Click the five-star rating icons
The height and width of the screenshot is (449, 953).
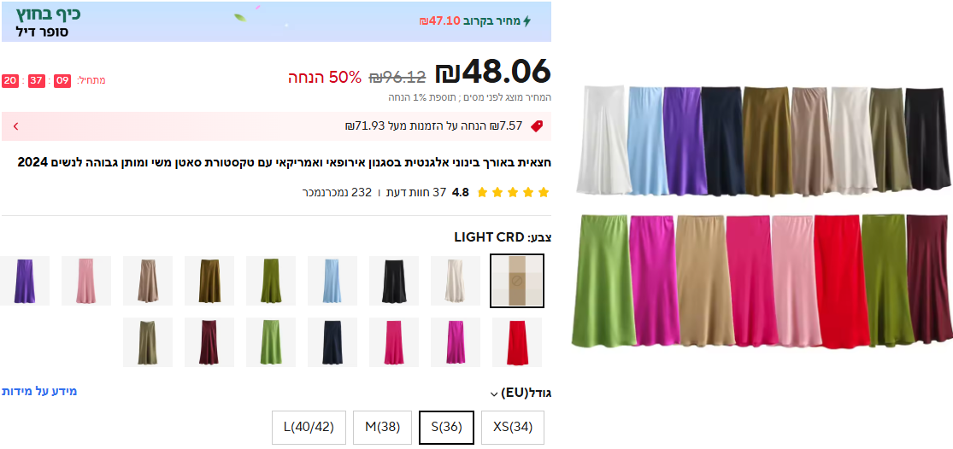coord(513,193)
